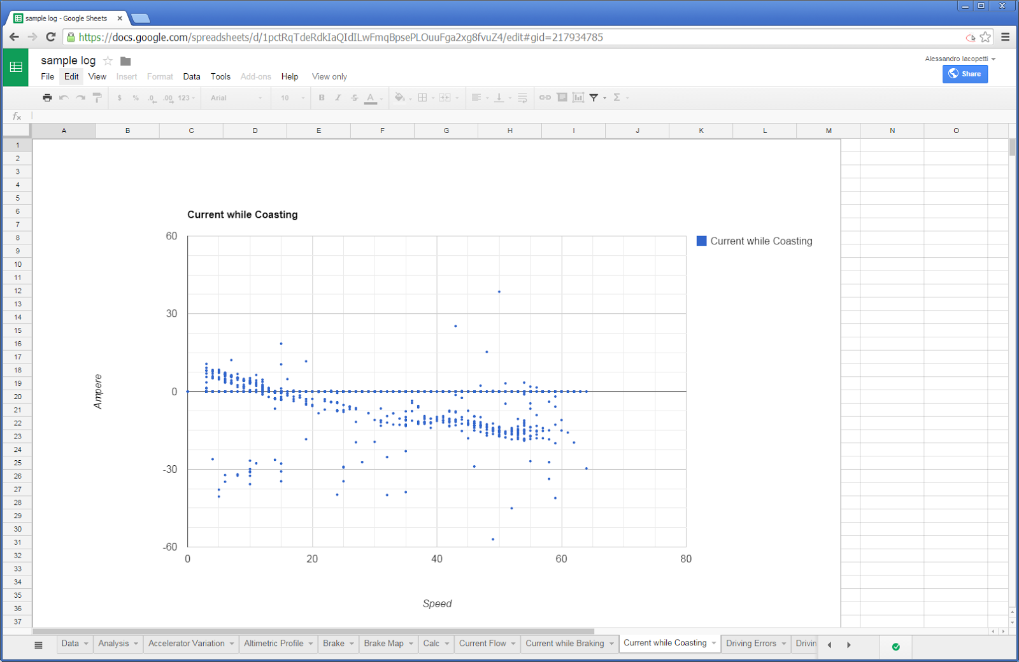Viewport: 1019px width, 662px height.
Task: Apply currency format with the dollar icon
Action: pyautogui.click(x=119, y=97)
